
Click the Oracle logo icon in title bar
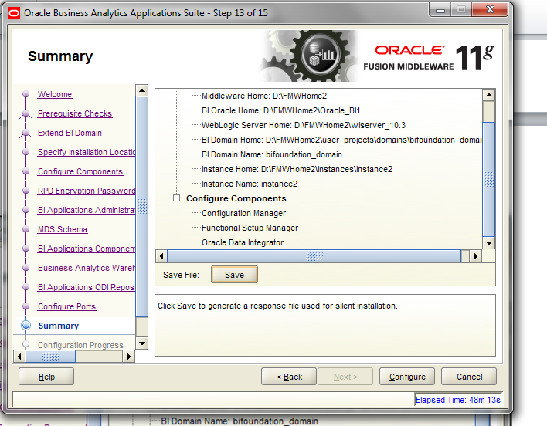pos(14,13)
